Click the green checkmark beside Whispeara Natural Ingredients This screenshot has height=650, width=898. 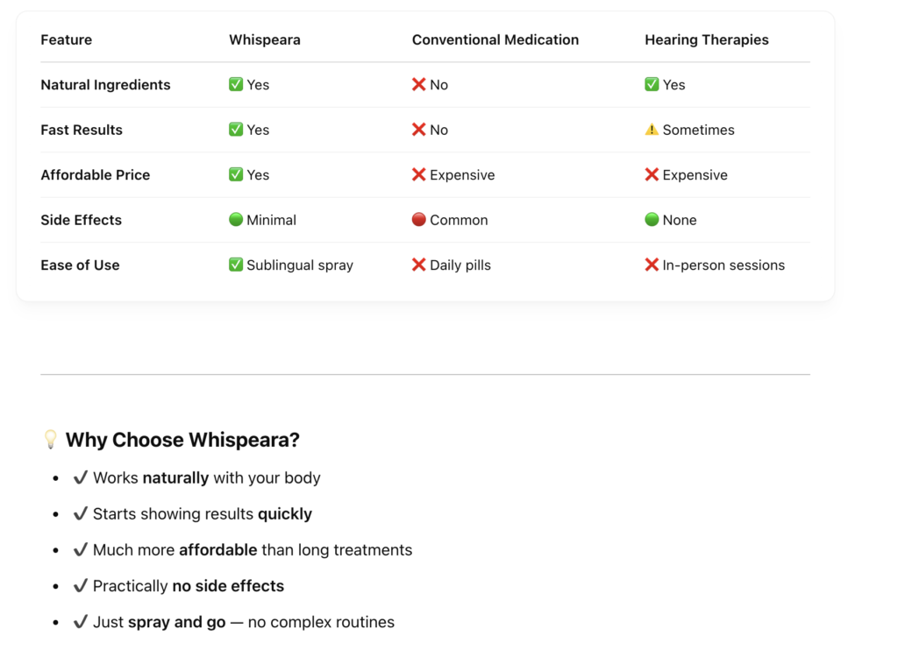236,85
